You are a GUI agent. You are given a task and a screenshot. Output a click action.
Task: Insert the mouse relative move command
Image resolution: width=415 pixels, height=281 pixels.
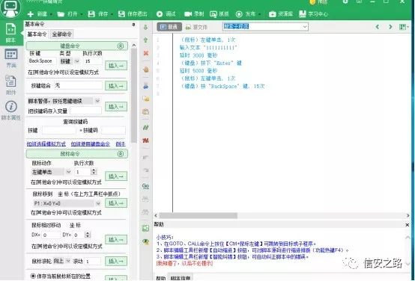point(116,240)
